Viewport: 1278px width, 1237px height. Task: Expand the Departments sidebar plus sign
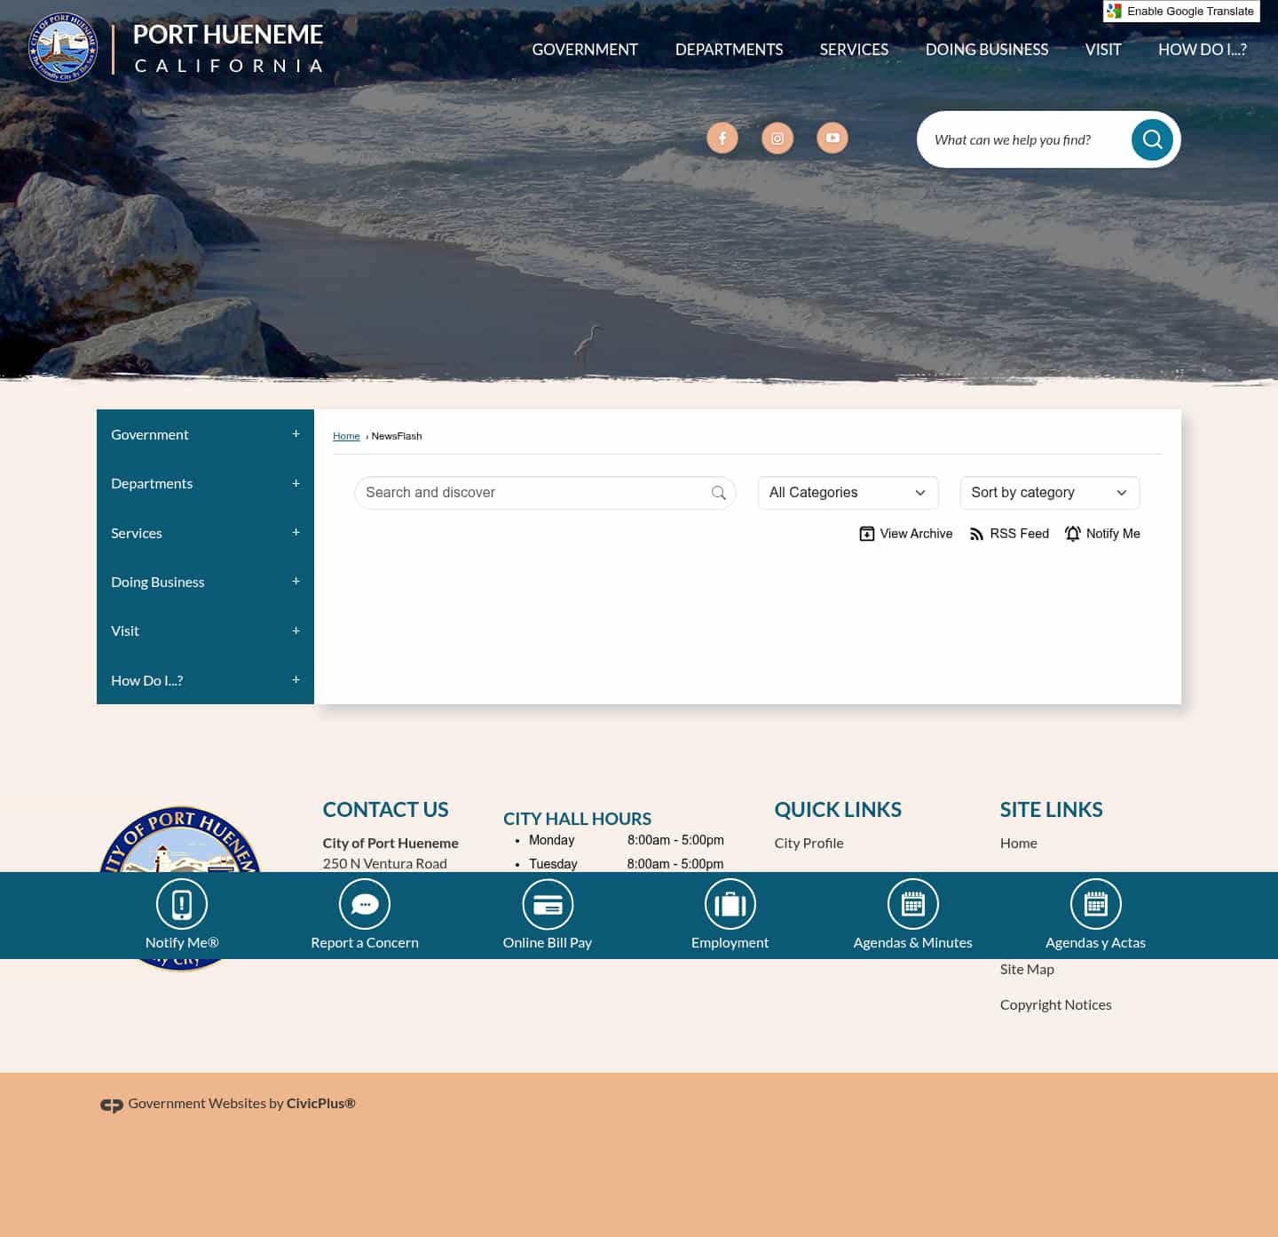coord(296,483)
